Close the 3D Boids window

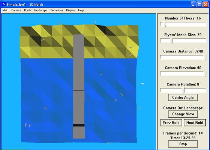pyautogui.click(x=205, y=4)
